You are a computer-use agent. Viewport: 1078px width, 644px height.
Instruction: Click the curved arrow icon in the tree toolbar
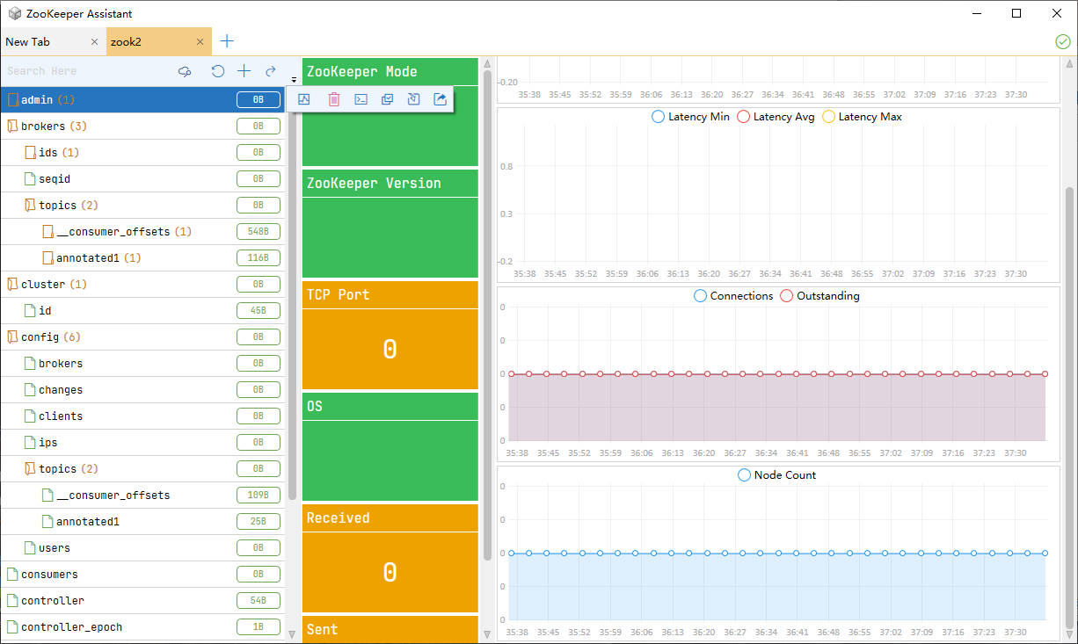[271, 71]
